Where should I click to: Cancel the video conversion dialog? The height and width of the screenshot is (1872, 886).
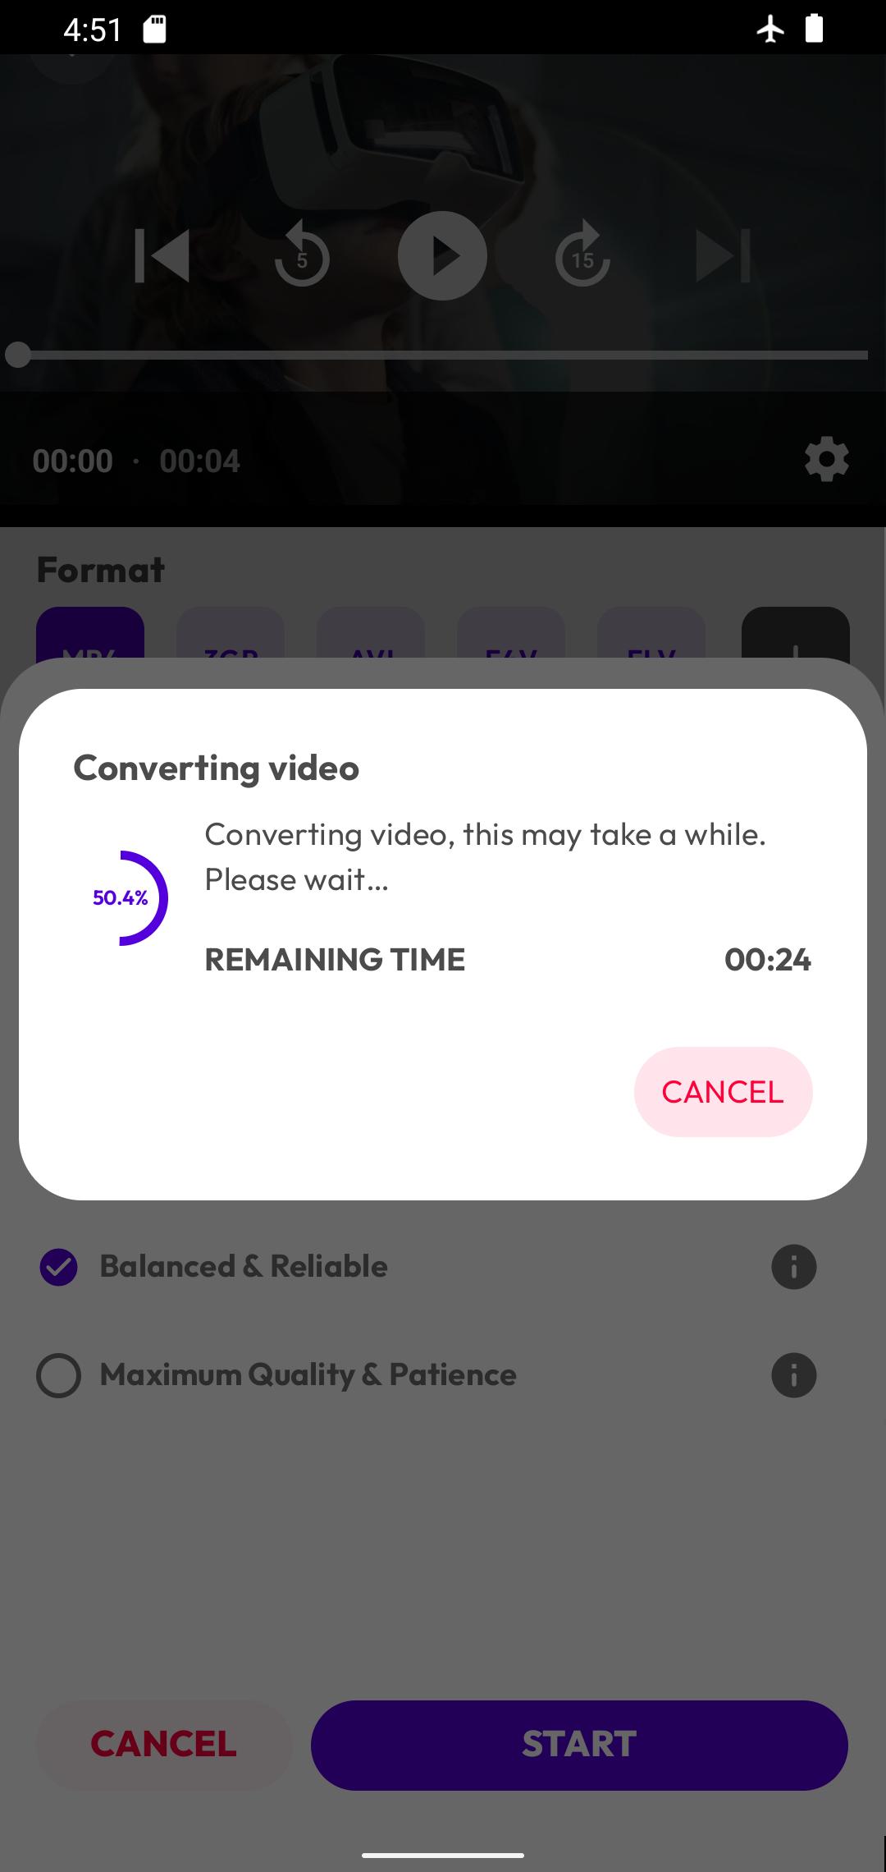tap(723, 1092)
